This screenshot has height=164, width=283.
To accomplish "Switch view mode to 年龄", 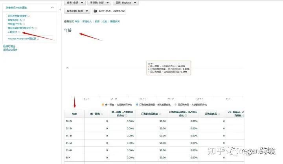I will tap(77, 22).
